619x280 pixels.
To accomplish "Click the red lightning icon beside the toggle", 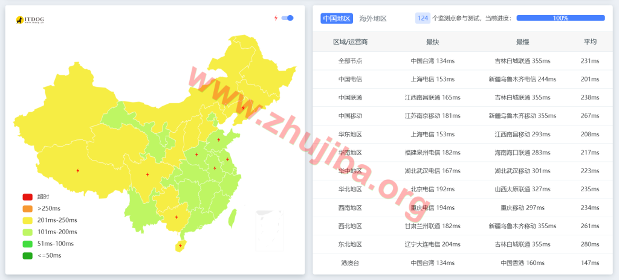I will tap(276, 17).
